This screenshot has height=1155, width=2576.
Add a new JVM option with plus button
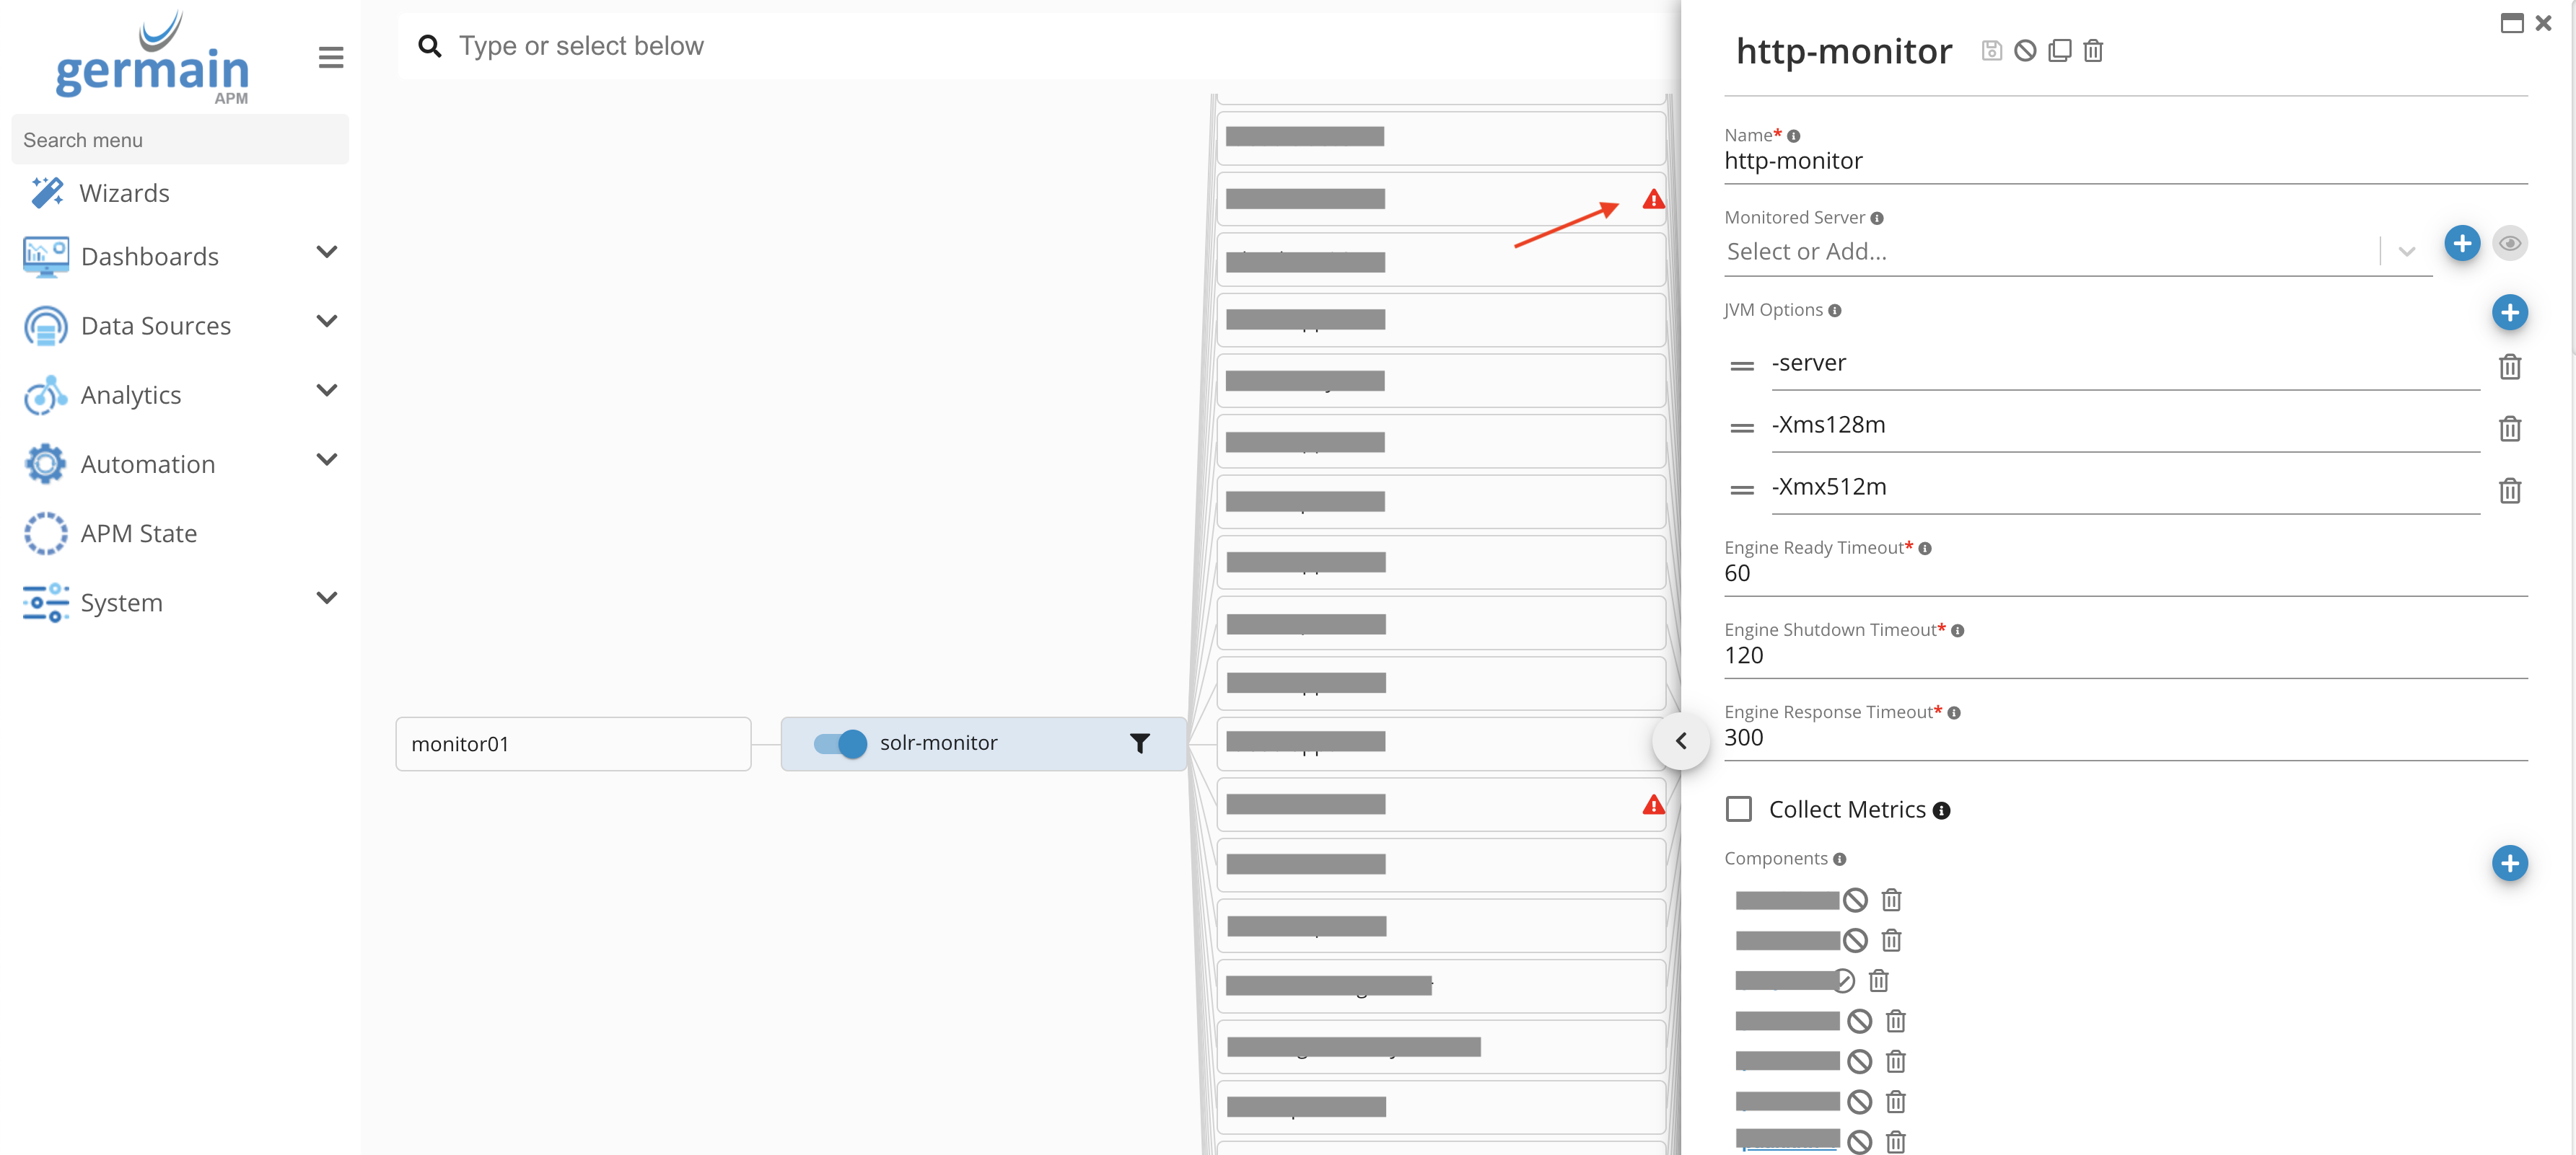click(2509, 311)
